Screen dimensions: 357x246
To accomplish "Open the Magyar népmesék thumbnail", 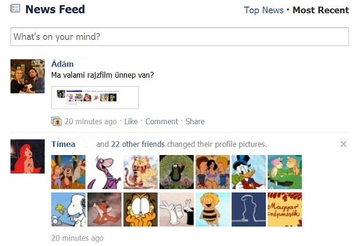I will tap(285, 209).
